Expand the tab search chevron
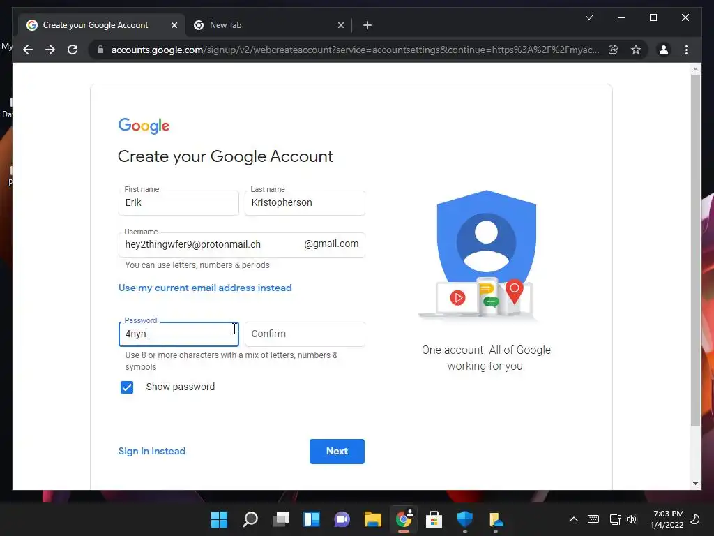Image resolution: width=714 pixels, height=536 pixels. click(x=588, y=17)
